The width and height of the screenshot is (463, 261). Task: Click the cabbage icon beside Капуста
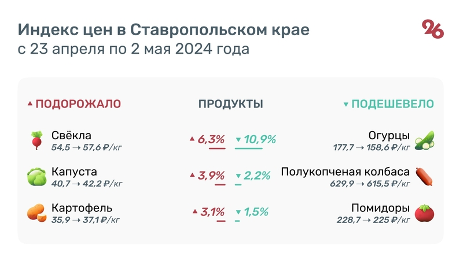click(x=37, y=177)
